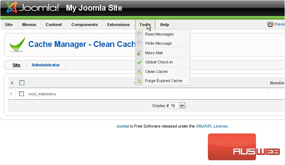Click the large green checkmark Cache Manager icon
Image resolution: width=285 pixels, height=165 pixels.
18,44
